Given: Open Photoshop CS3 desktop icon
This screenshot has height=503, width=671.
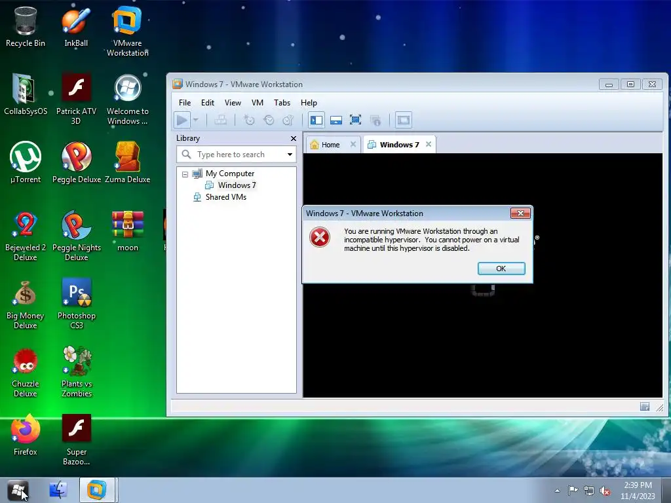Looking at the screenshot, I should 77,304.
